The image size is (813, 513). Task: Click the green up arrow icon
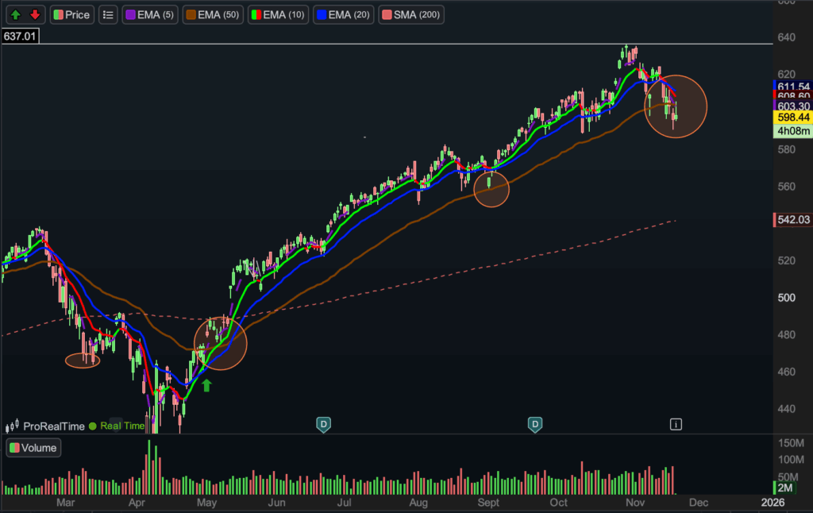[16, 14]
